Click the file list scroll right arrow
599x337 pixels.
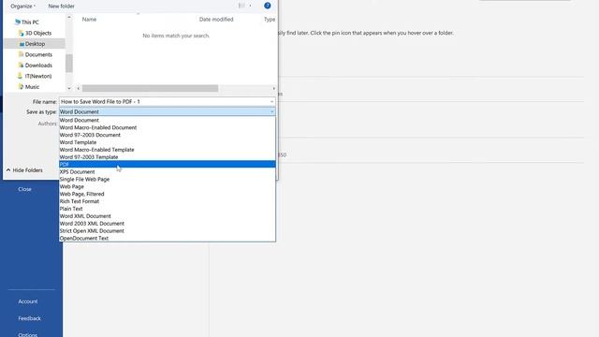pos(273,88)
